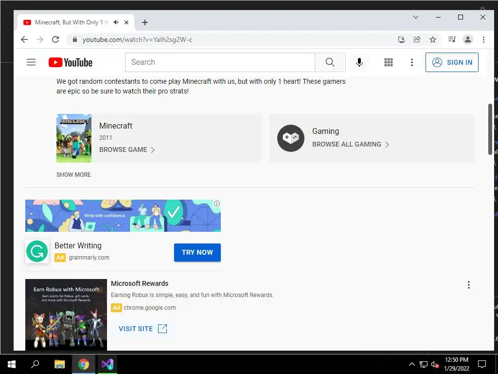Focus the YouTube Search field
Viewport: 498px width, 374px height.
(220, 62)
